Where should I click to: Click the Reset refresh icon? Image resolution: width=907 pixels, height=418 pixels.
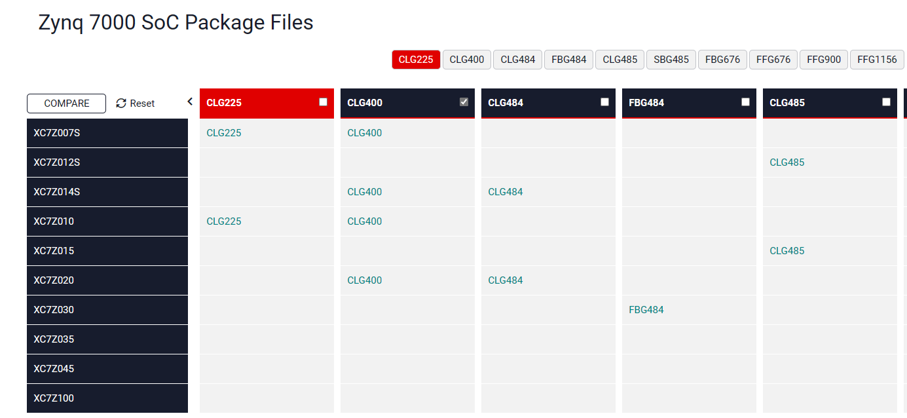[121, 104]
